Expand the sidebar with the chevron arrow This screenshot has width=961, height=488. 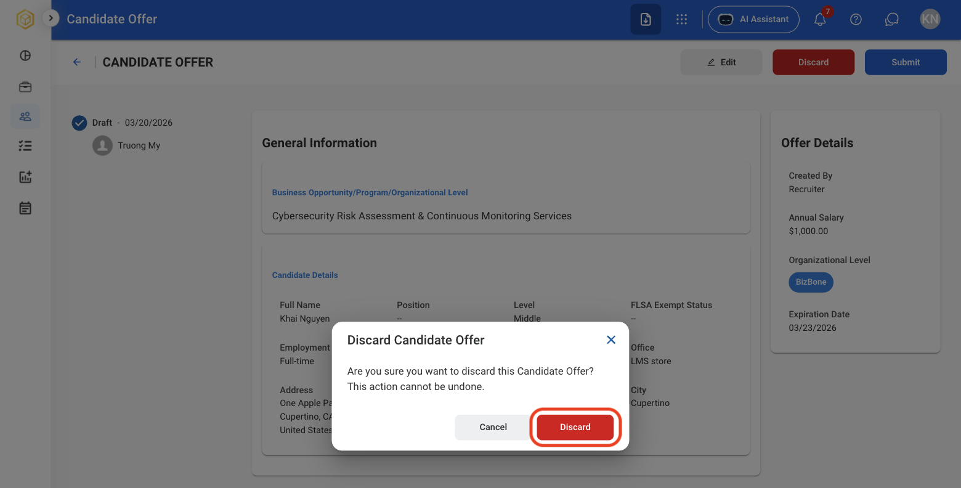51,18
